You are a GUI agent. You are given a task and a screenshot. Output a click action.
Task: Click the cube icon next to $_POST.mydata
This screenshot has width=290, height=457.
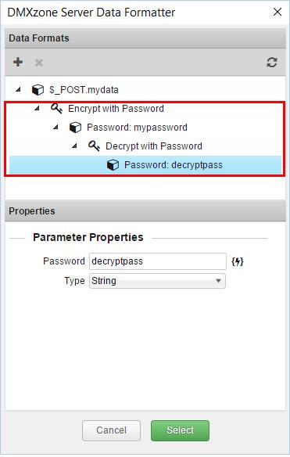38,90
